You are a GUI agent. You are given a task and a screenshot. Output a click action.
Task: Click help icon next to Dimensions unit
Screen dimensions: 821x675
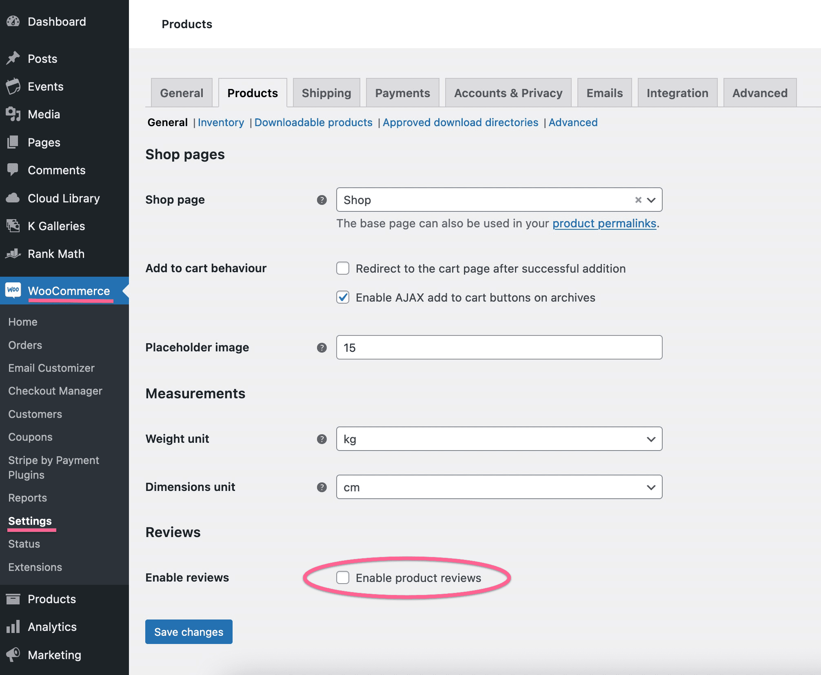tap(322, 487)
